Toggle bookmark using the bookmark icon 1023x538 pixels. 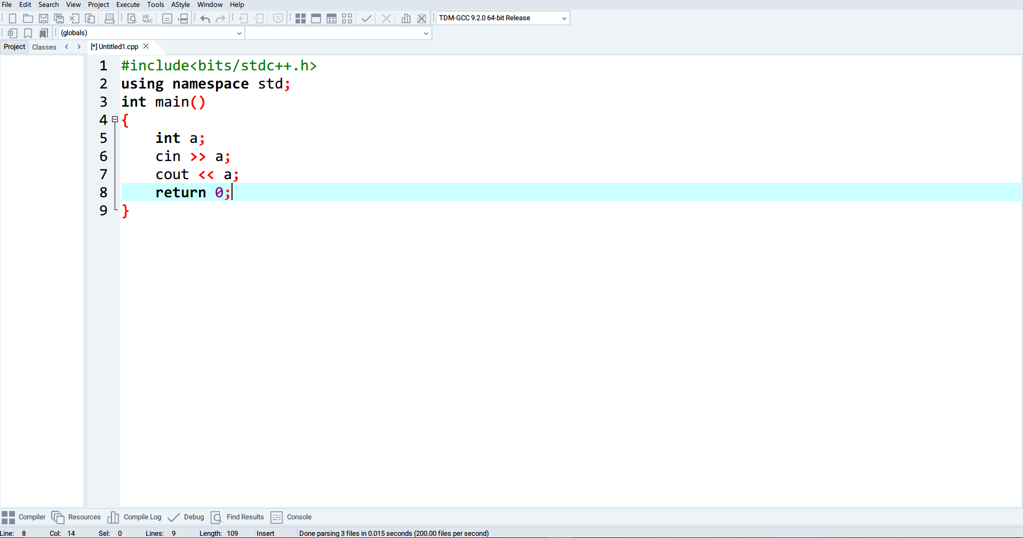tap(28, 33)
